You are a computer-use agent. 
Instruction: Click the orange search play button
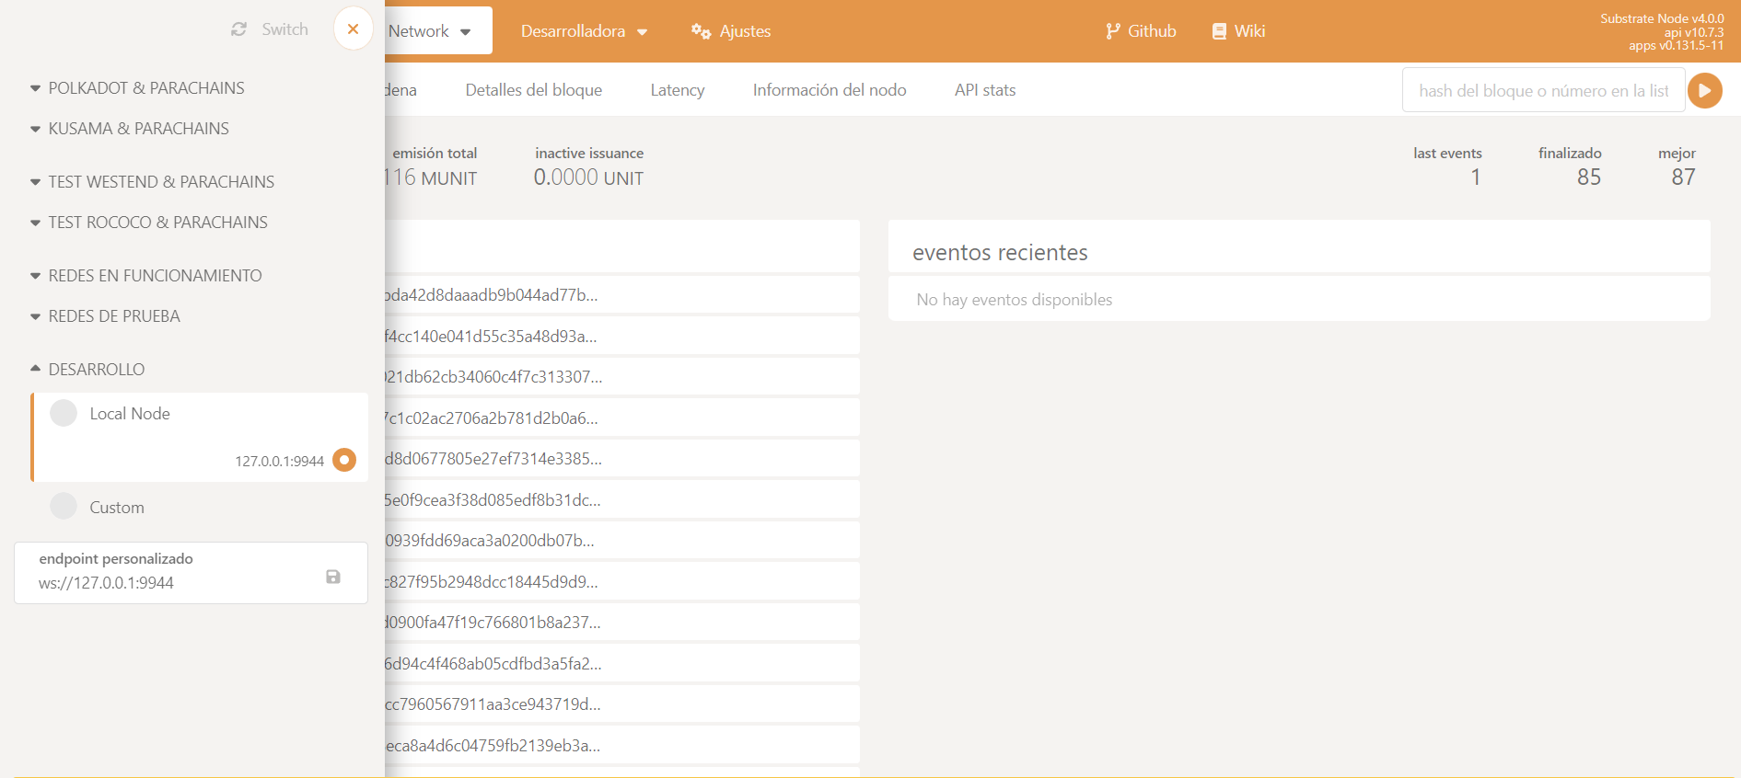1705,90
